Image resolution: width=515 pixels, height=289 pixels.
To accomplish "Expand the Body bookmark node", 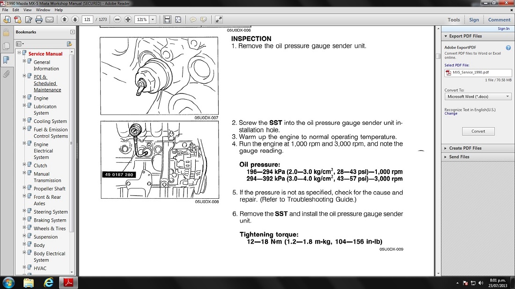I will [24, 244].
